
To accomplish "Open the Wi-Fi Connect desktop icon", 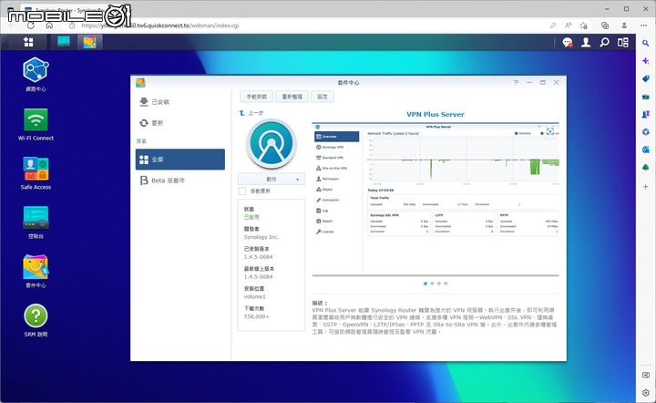I will click(x=36, y=124).
